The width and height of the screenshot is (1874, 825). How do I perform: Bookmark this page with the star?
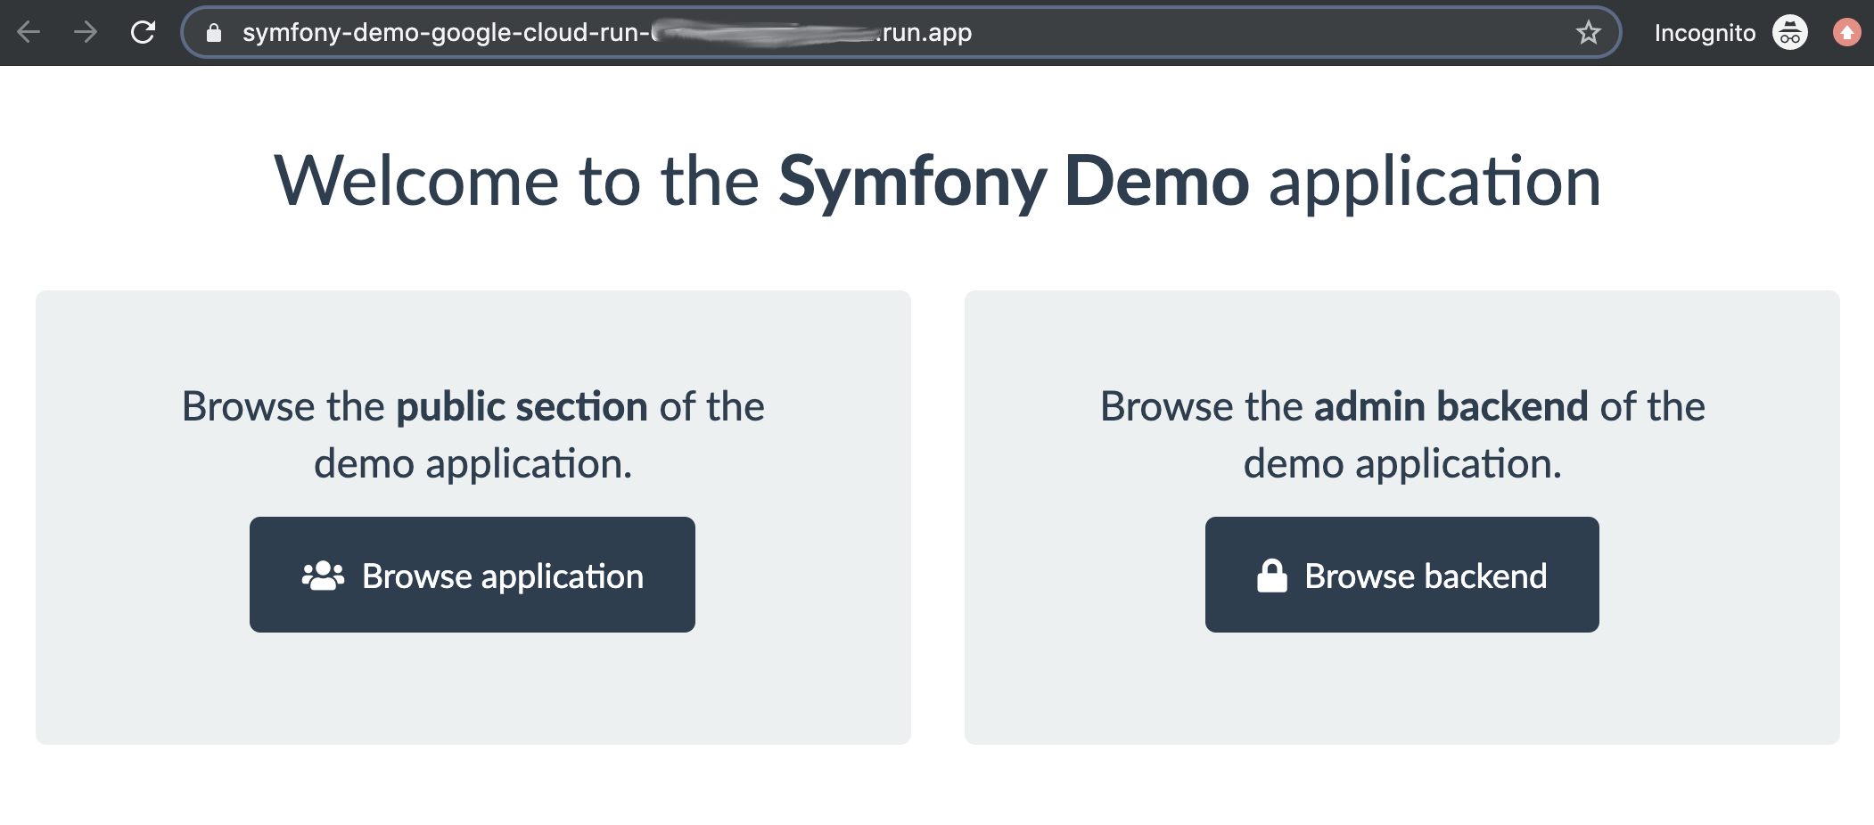click(x=1588, y=33)
